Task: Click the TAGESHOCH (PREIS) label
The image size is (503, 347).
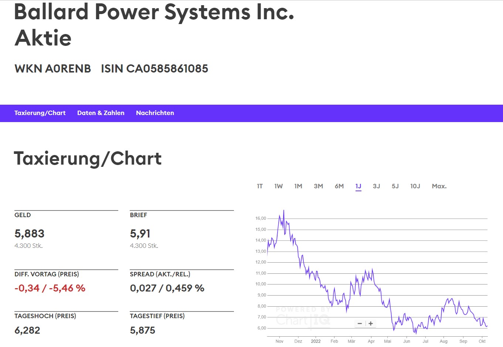Action: pos(45,316)
